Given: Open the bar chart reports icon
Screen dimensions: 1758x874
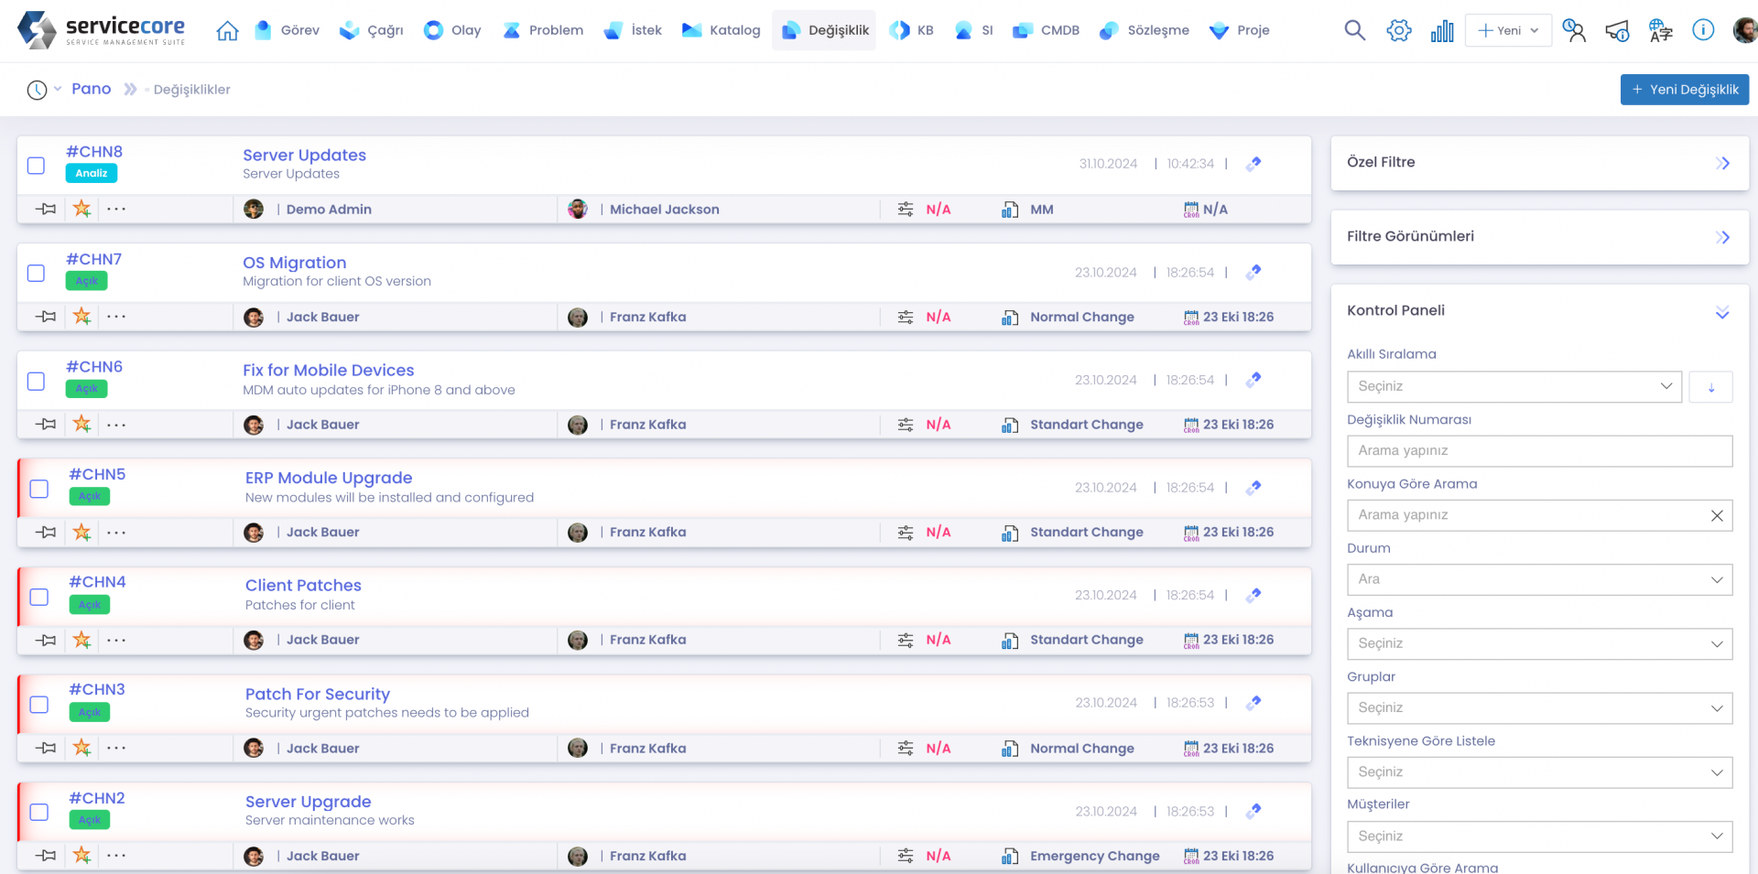Looking at the screenshot, I should pos(1442,31).
